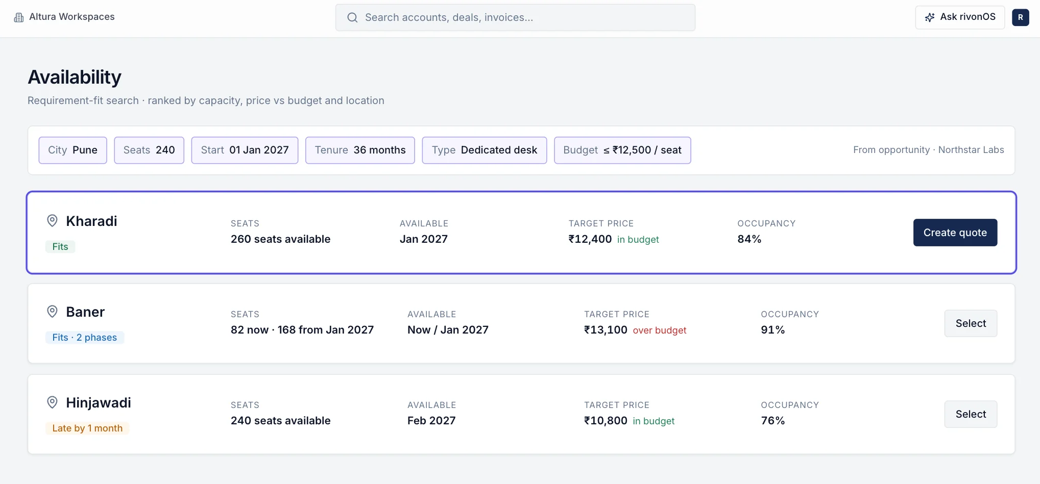The image size is (1040, 484).
Task: Click the Baner location pin icon
Action: [52, 312]
